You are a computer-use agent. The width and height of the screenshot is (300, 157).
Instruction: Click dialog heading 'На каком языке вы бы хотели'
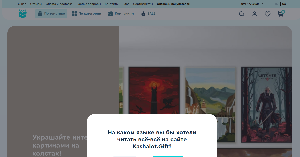pos(152,132)
